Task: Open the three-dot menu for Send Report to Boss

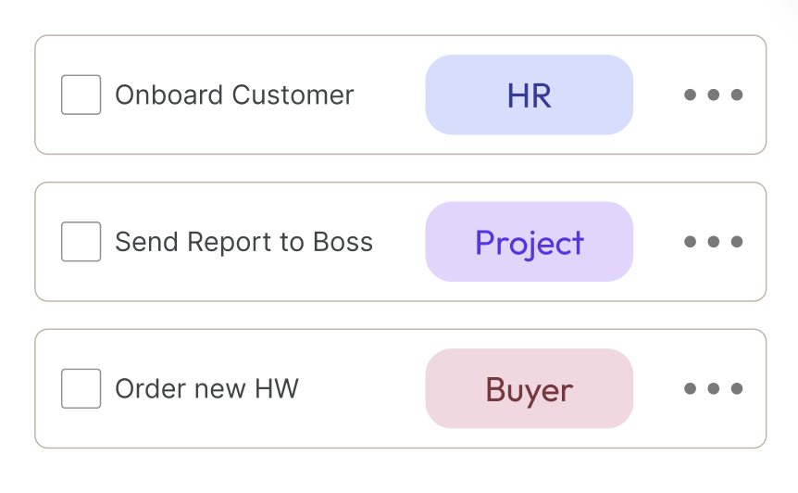Action: [713, 242]
